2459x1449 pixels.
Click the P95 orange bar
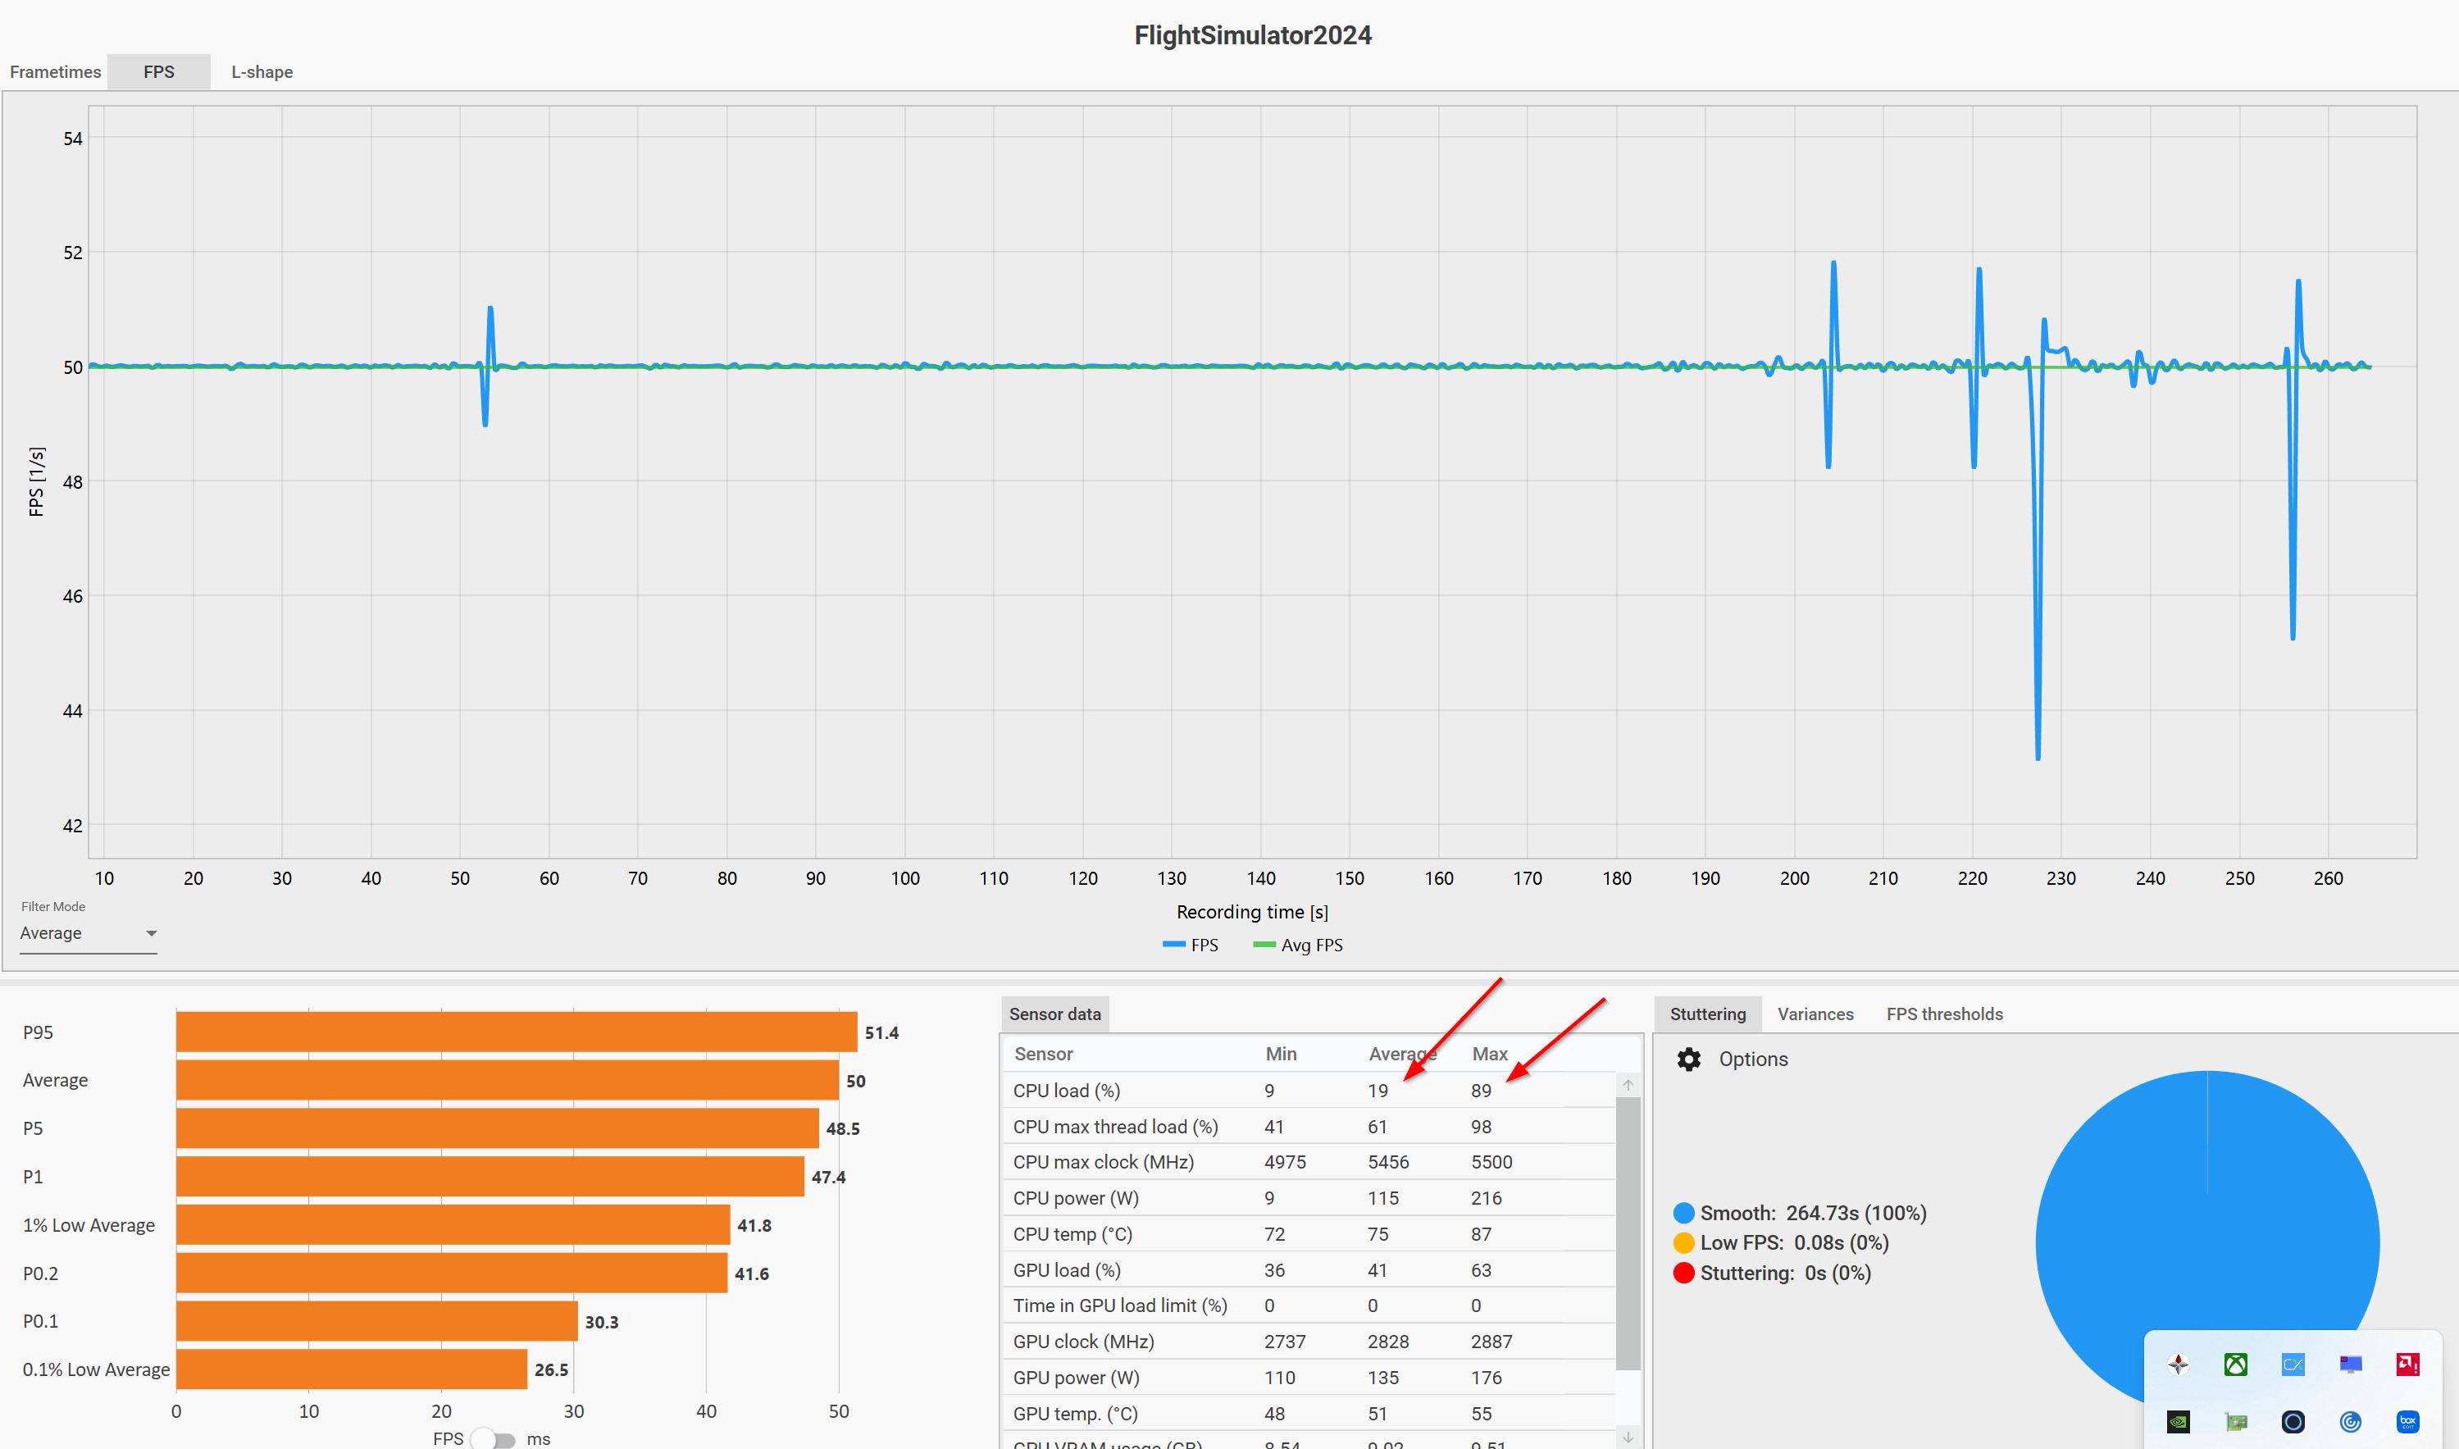(517, 1032)
